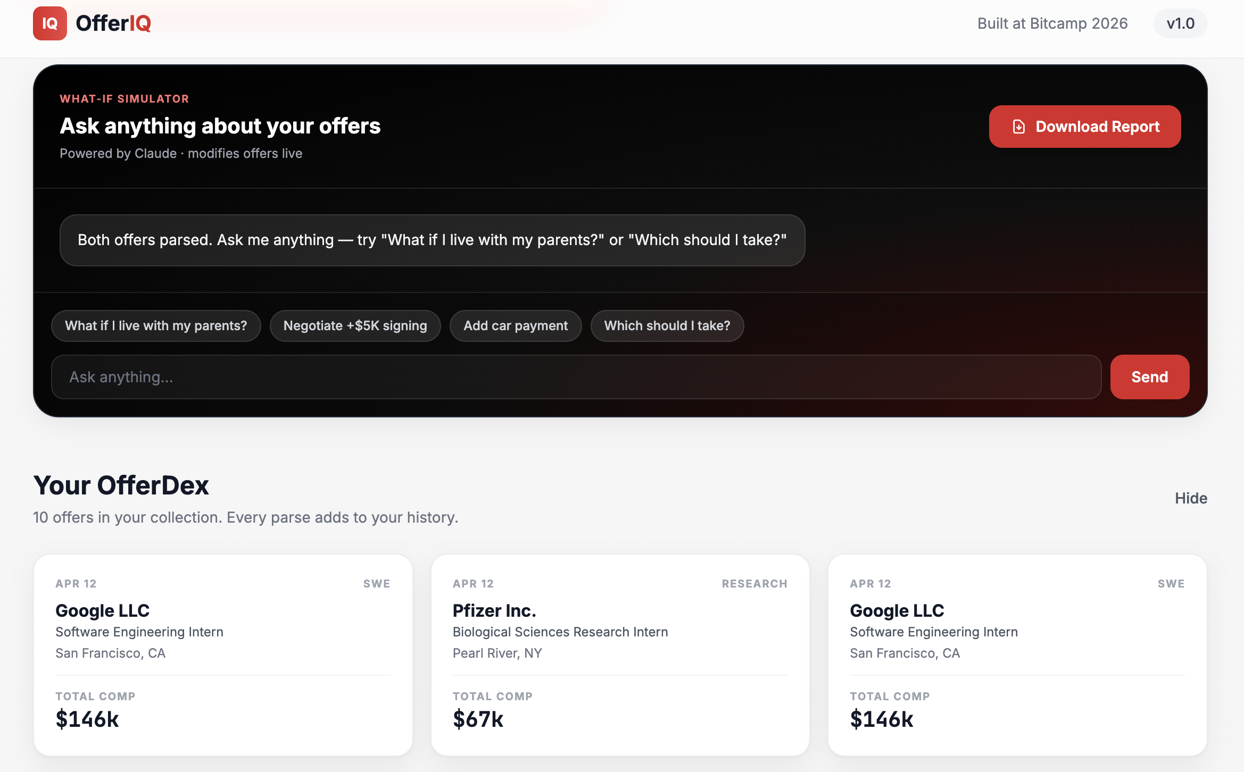Click the 'Your OfferDex' heading
1244x772 pixels.
(121, 485)
